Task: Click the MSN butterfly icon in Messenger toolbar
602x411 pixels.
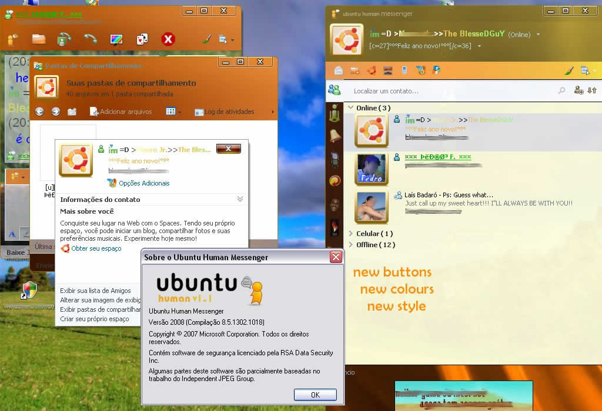Action: pos(421,70)
